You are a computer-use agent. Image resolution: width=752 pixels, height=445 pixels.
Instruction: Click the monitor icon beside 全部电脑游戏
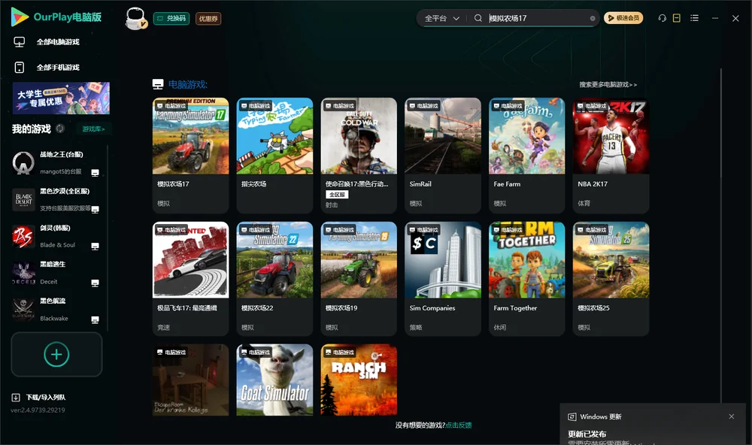click(20, 42)
